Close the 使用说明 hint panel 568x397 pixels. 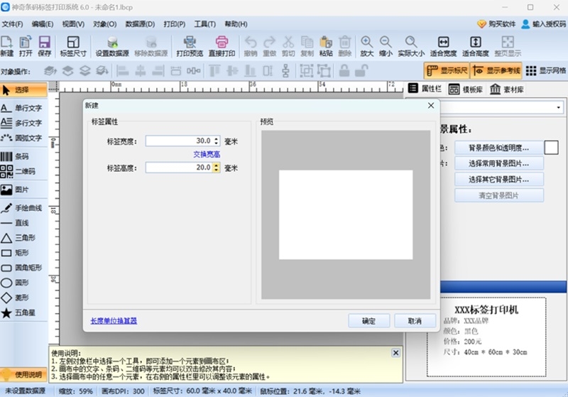coord(396,352)
